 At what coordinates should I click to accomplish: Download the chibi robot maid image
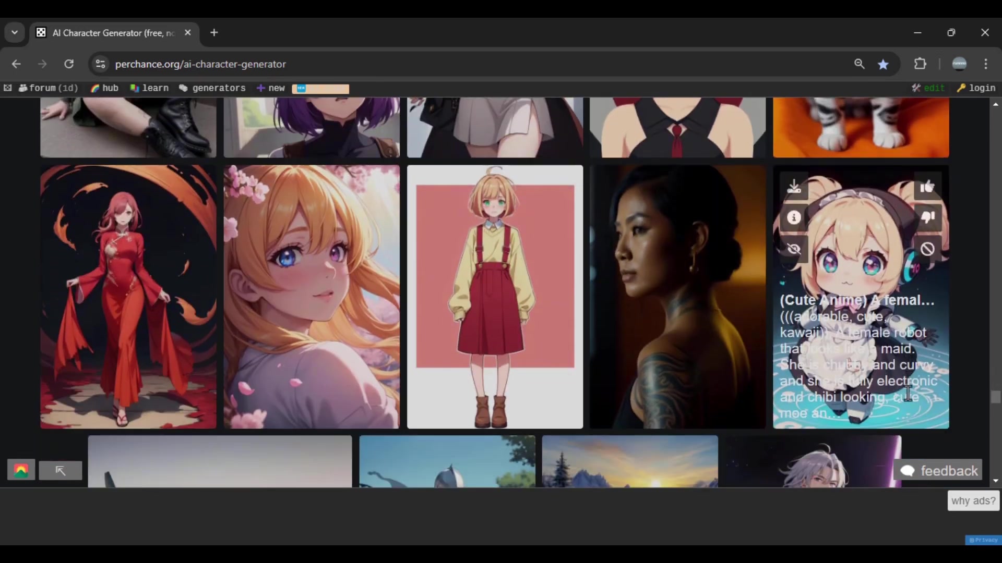(794, 187)
